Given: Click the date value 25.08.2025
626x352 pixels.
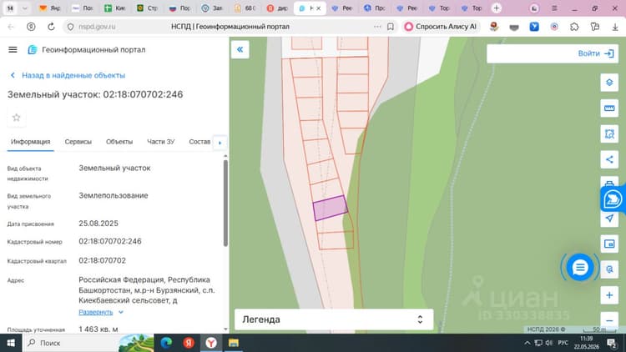Looking at the screenshot, I should coord(98,224).
